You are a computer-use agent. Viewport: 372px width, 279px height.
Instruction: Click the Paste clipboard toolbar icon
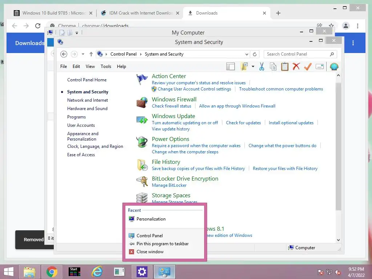(x=285, y=67)
